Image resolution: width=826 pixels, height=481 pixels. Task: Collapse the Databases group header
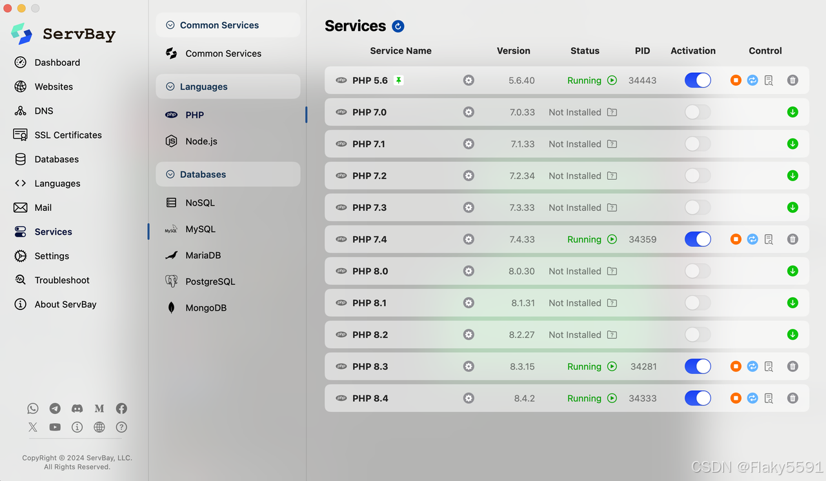(228, 174)
